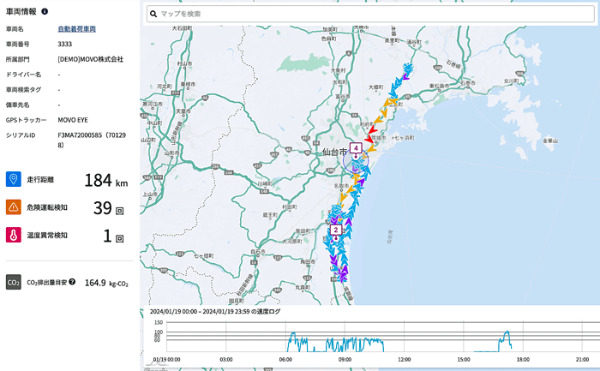Click the help icon beside CO2排出量目安
The image size is (600, 371).
[x=72, y=282]
